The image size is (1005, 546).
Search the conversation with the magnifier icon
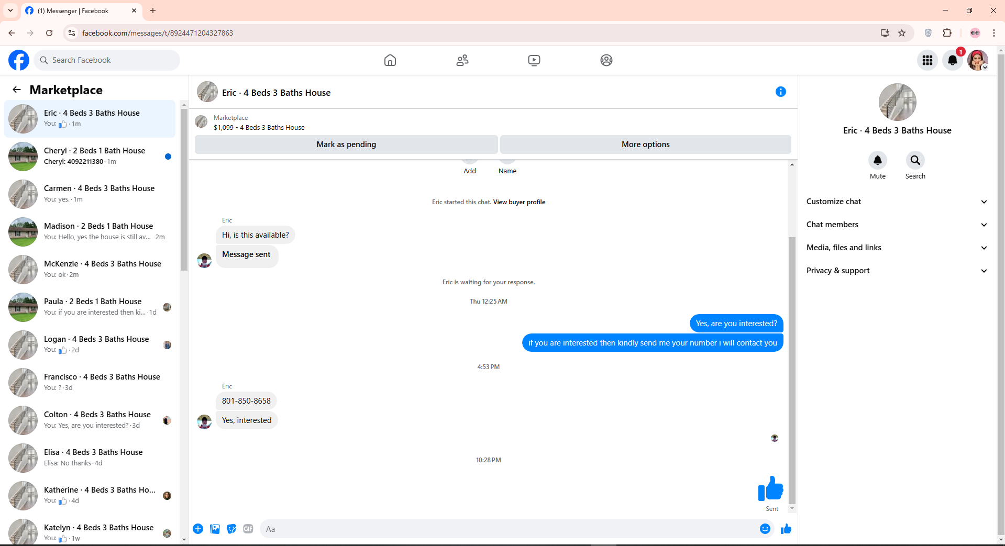point(915,160)
